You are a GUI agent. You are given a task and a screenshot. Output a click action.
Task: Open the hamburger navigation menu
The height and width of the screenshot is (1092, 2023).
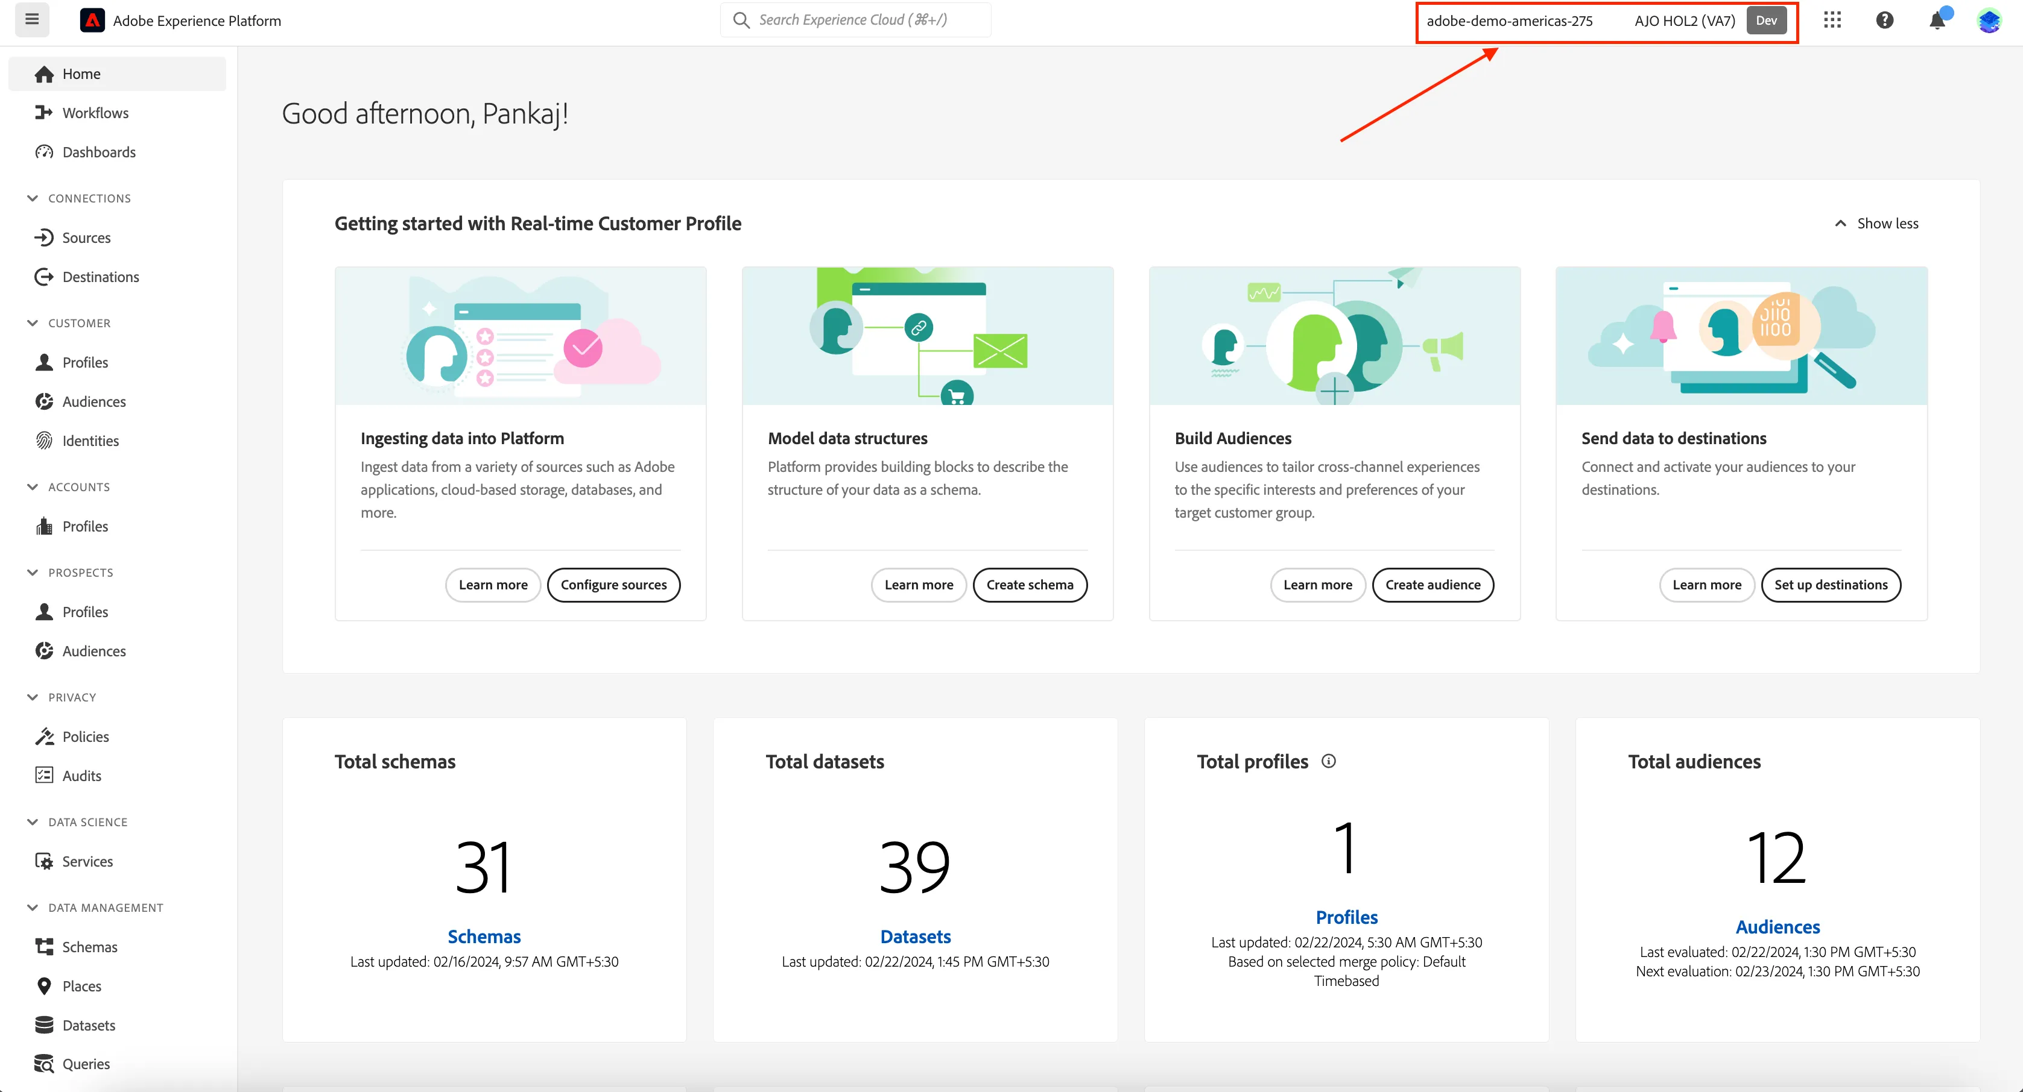pos(32,20)
